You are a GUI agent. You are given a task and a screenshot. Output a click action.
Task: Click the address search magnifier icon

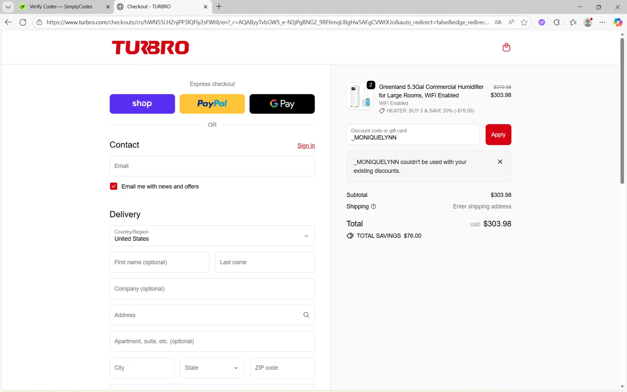point(306,315)
